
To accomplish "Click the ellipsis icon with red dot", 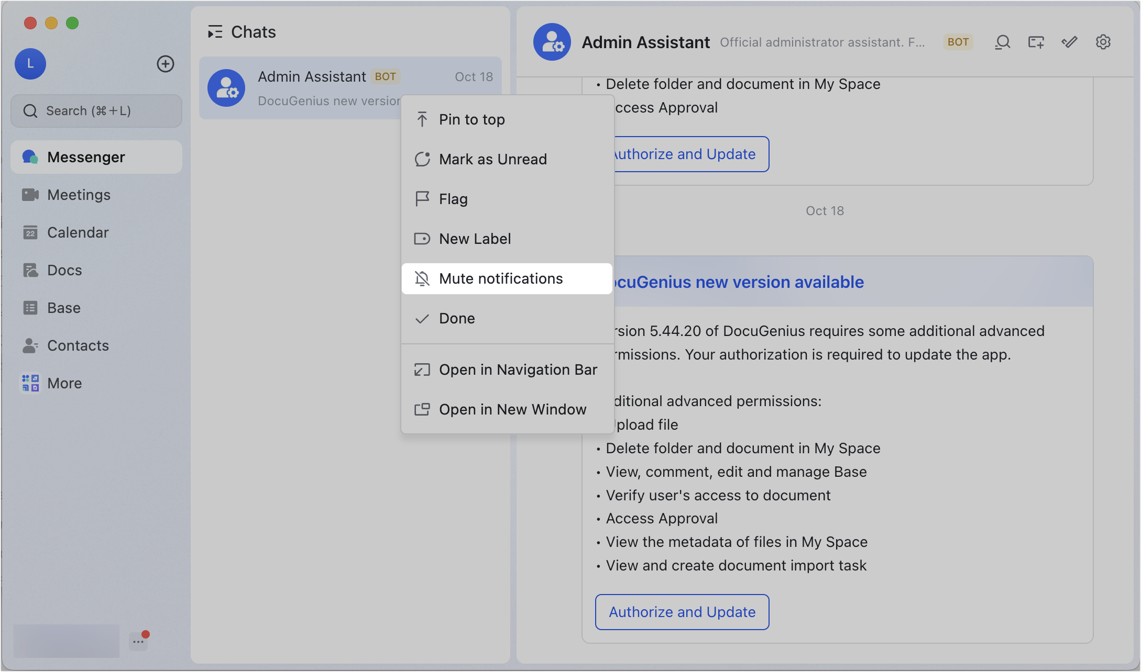I will 138,641.
